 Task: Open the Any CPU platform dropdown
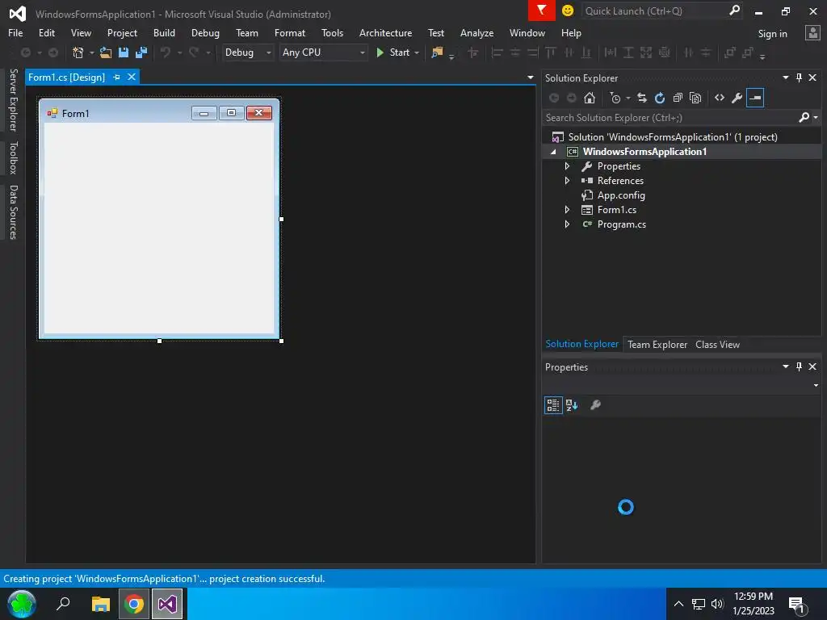(x=323, y=52)
